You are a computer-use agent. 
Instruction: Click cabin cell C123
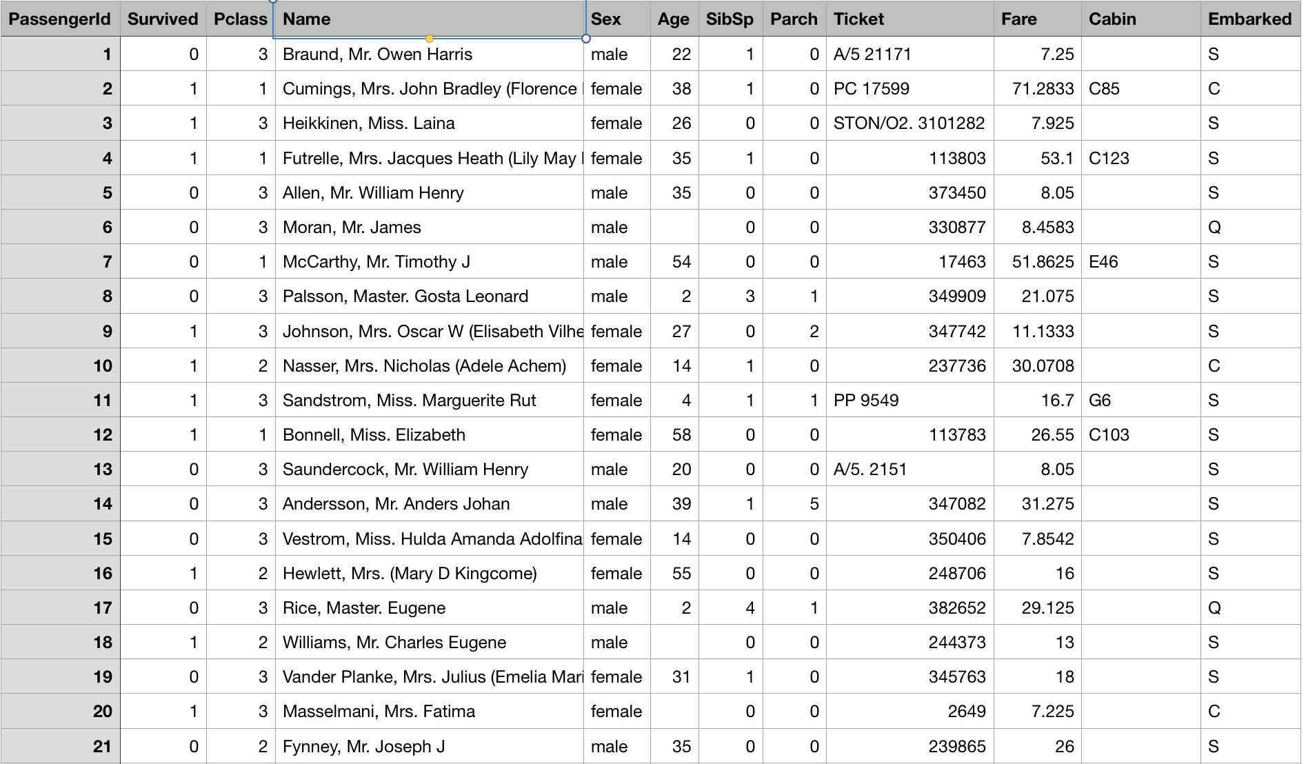1141,158
